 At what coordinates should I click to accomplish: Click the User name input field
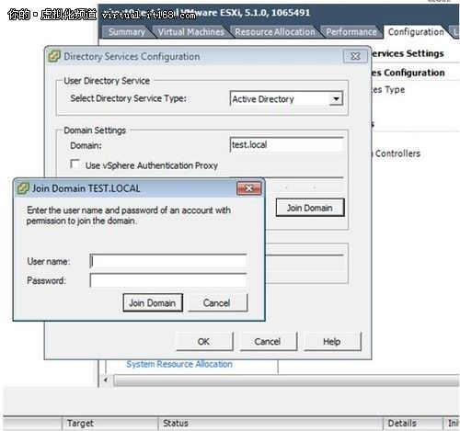168,261
